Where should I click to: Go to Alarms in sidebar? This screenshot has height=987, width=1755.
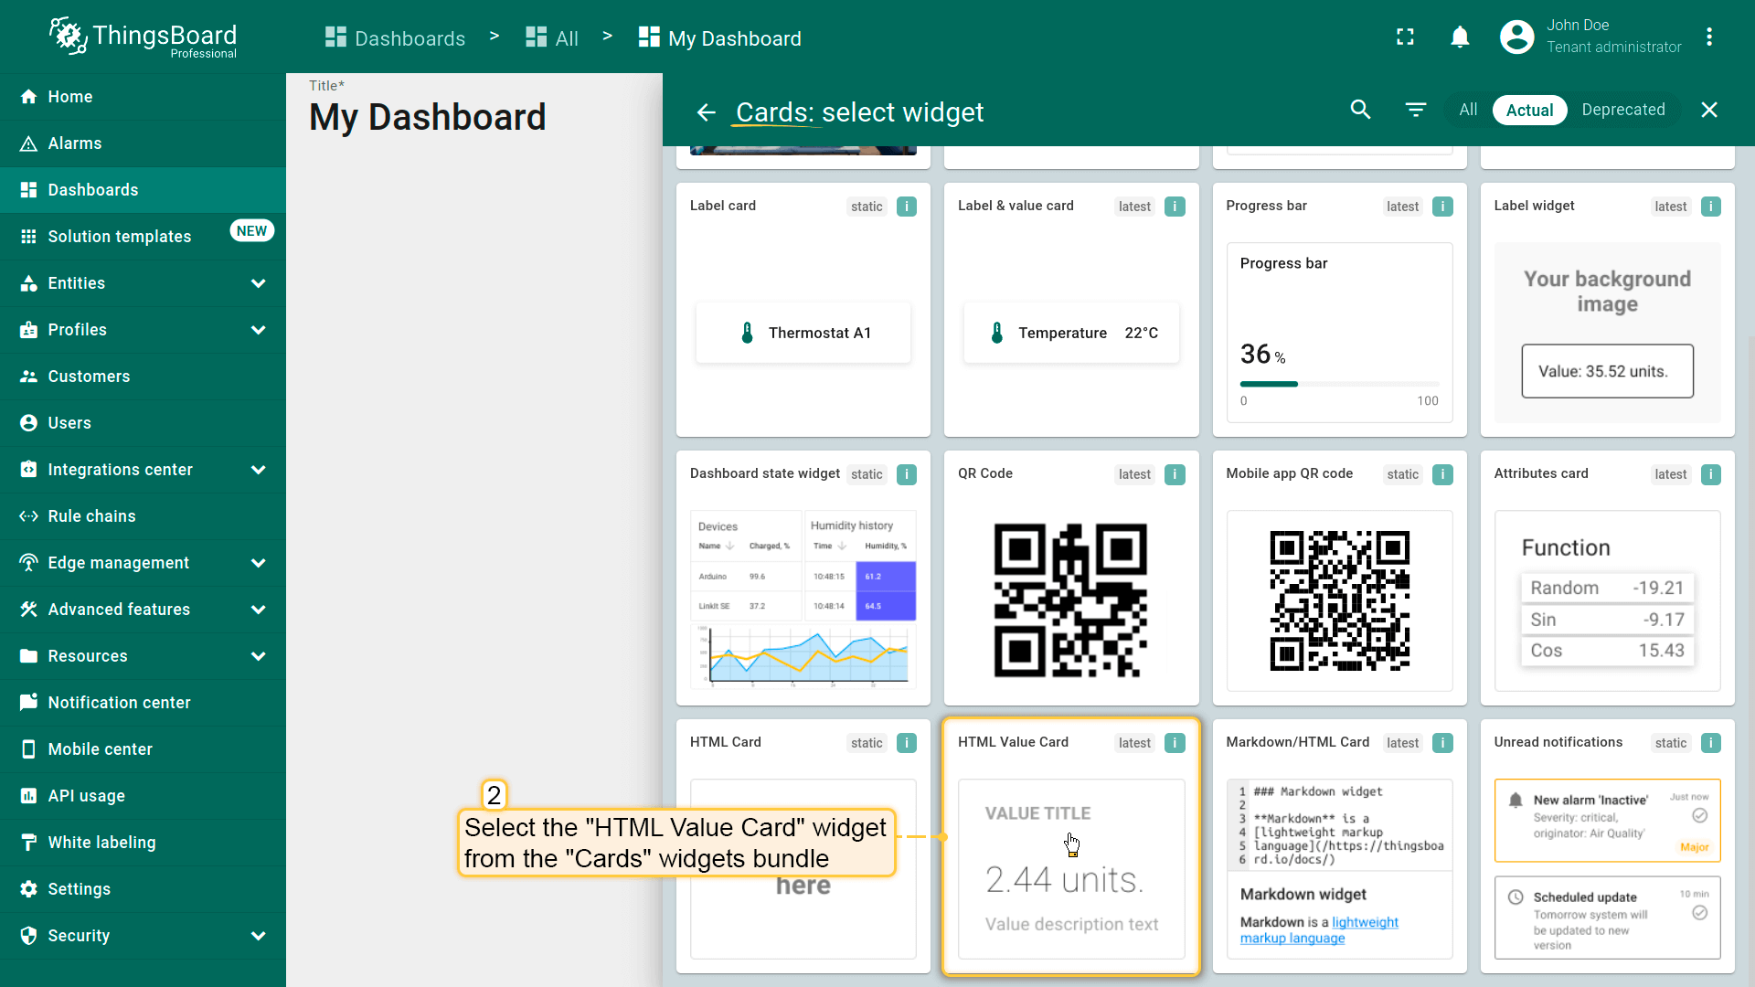point(75,143)
